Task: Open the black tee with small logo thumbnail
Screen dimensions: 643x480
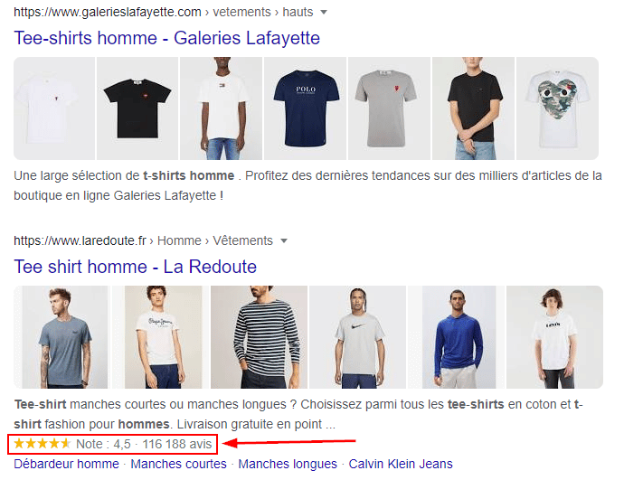Action: (x=136, y=108)
